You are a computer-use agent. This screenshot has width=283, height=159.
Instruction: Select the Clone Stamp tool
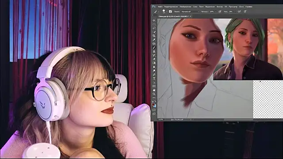(154, 51)
